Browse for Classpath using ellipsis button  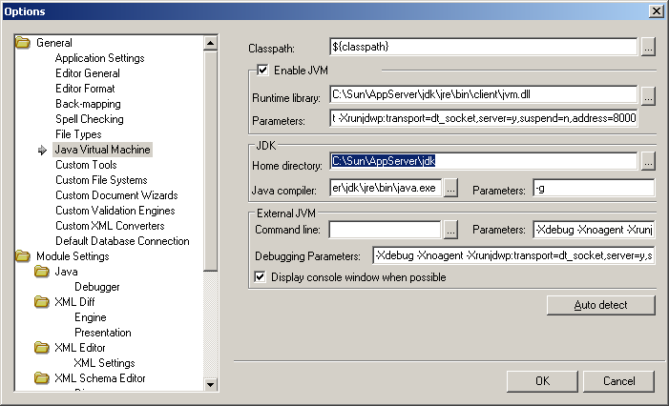click(648, 46)
